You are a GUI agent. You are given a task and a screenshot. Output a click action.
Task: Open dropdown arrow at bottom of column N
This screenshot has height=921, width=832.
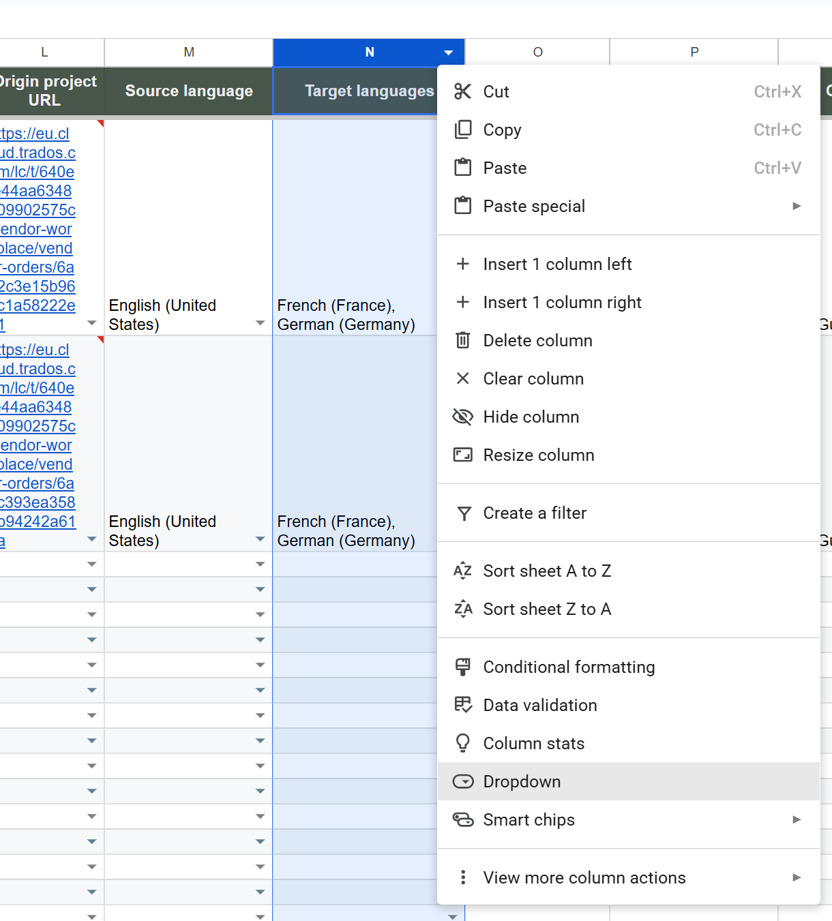pos(452,917)
